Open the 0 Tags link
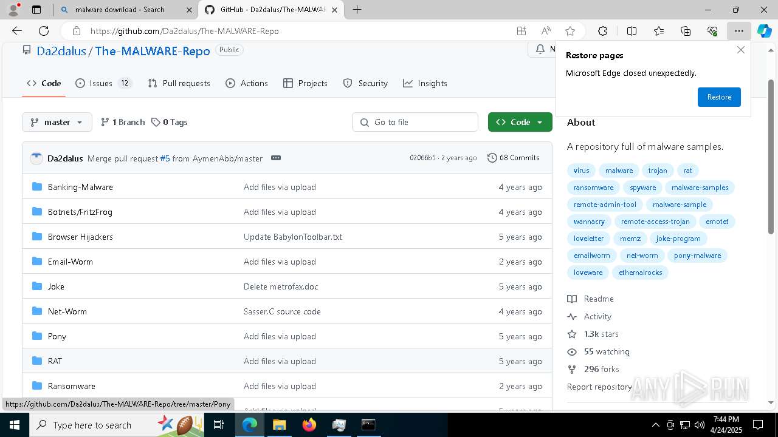 [x=170, y=122]
